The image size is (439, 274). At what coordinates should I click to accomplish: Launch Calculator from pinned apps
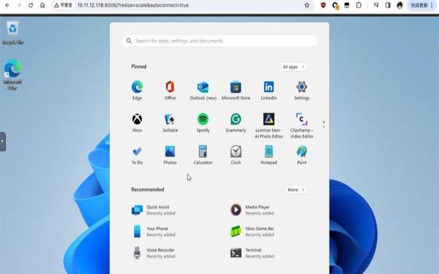coord(203,155)
